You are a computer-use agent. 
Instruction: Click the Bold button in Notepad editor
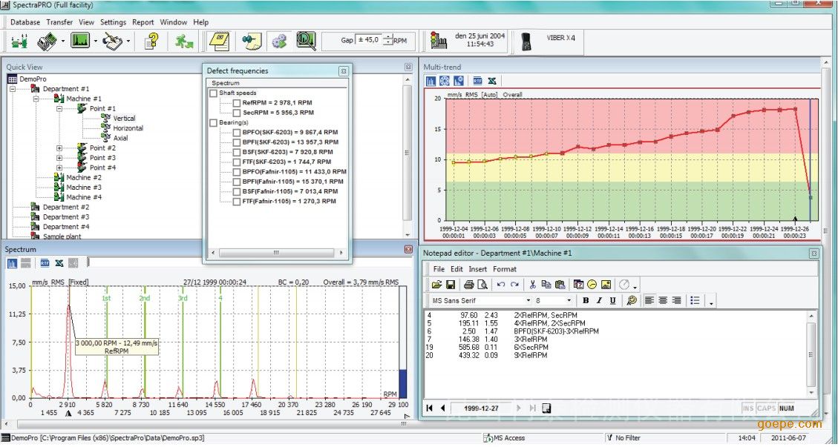586,300
